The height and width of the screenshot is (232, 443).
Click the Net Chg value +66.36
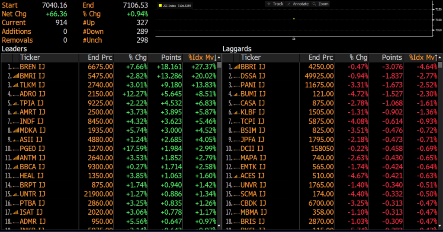click(57, 14)
